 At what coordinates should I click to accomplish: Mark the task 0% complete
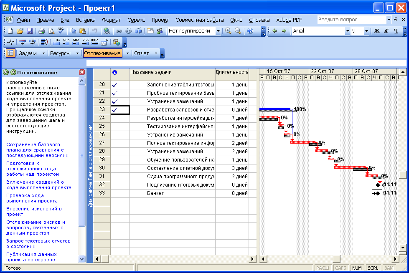56,42
